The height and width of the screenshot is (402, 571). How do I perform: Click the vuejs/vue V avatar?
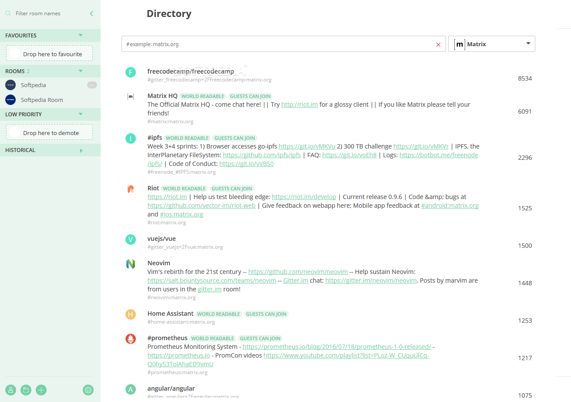pos(131,240)
